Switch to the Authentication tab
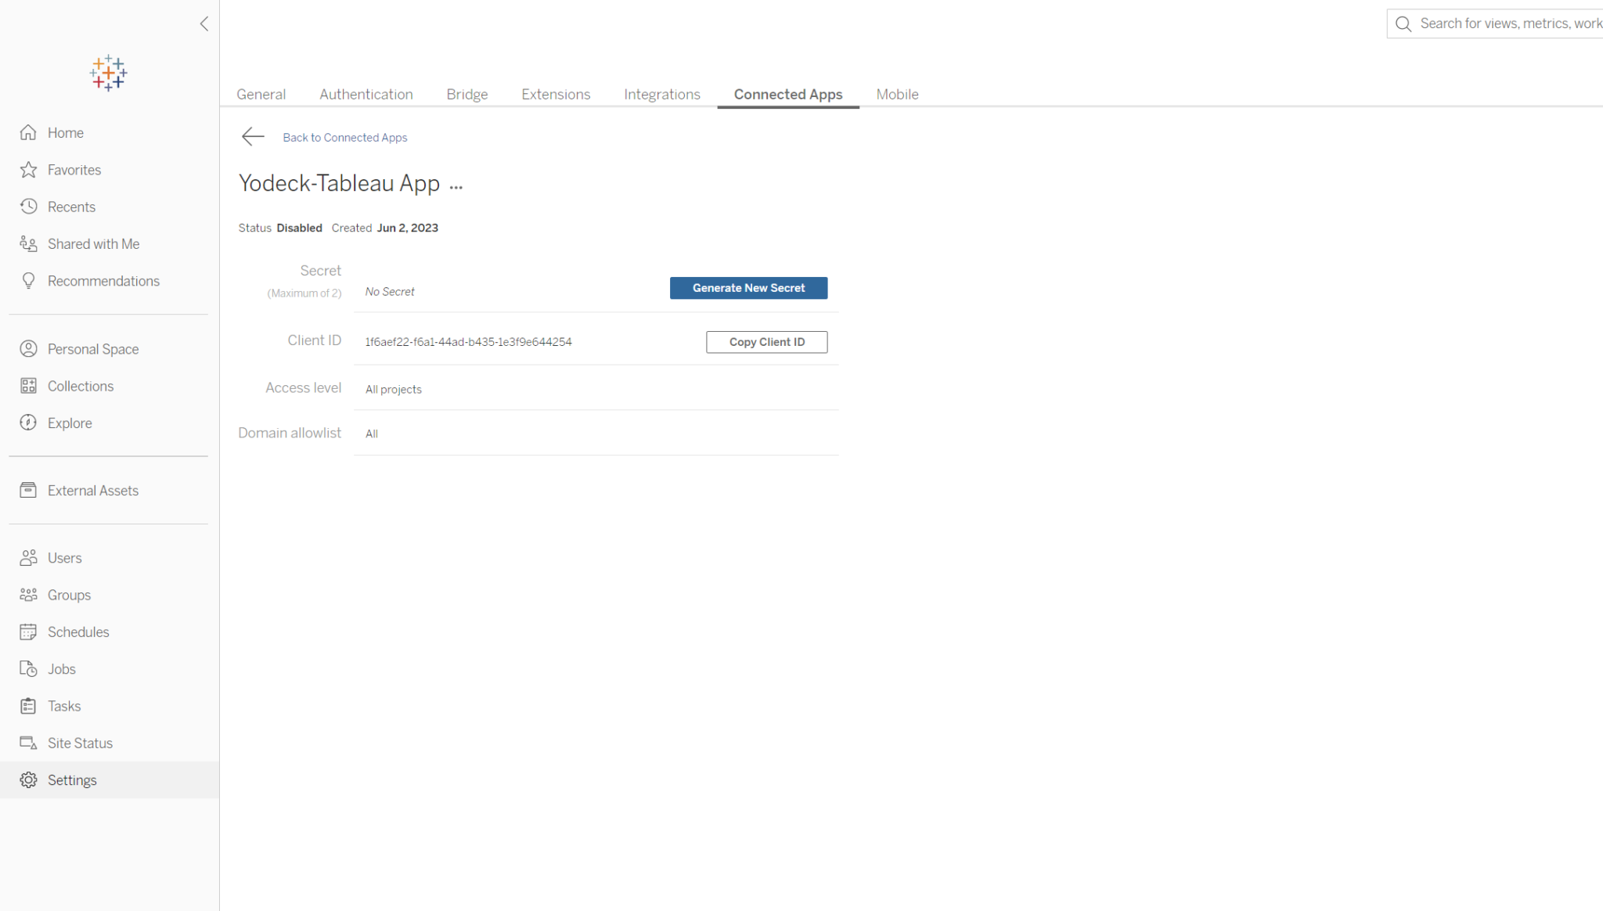 (366, 94)
